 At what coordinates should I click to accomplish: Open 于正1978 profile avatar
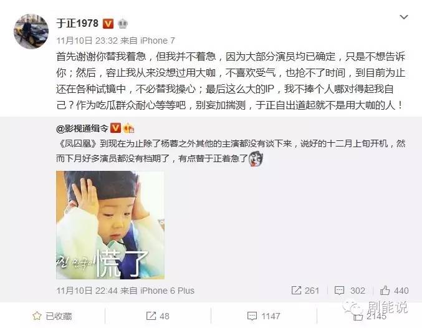click(x=31, y=32)
